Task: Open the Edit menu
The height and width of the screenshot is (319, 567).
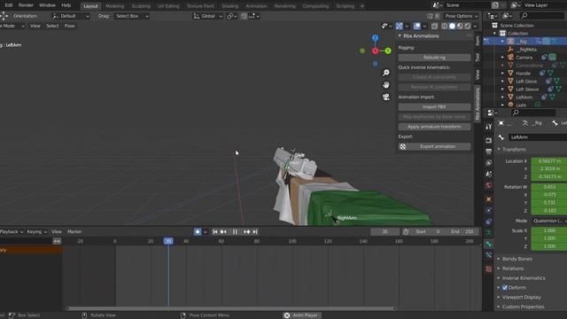Action: pyautogui.click(x=9, y=5)
